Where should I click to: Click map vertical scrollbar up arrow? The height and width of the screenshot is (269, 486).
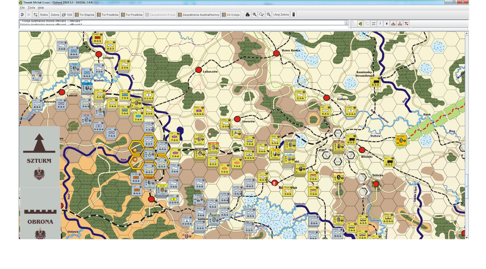pyautogui.click(x=467, y=33)
